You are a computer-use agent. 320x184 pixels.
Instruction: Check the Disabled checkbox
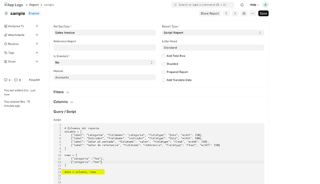pyautogui.click(x=163, y=64)
